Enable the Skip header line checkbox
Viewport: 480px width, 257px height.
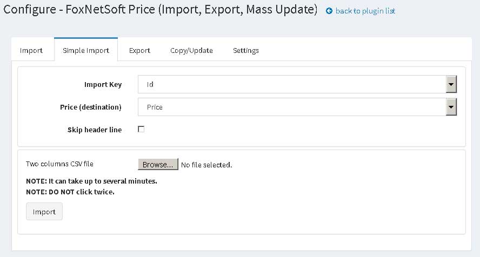[x=141, y=129]
